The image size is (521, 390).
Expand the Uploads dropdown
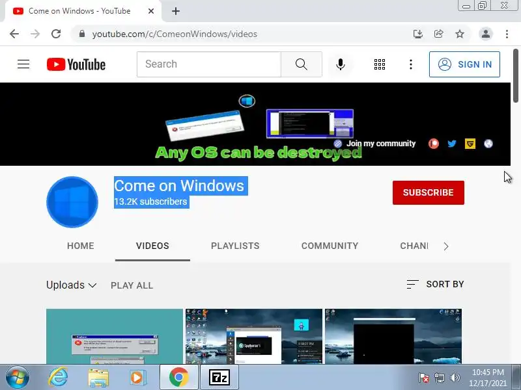[x=72, y=285]
